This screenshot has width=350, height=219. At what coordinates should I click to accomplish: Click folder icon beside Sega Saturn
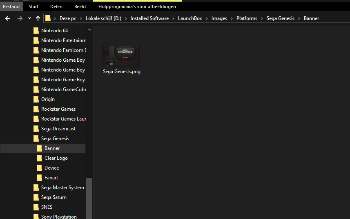pyautogui.click(x=36, y=198)
